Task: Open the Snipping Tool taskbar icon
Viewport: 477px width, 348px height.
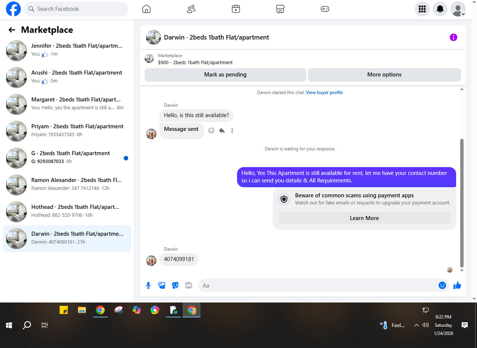Action: pyautogui.click(x=119, y=310)
